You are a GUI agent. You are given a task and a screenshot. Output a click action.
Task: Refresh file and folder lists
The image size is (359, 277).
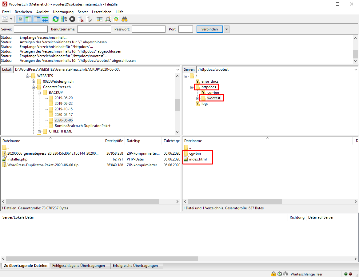tap(55, 19)
